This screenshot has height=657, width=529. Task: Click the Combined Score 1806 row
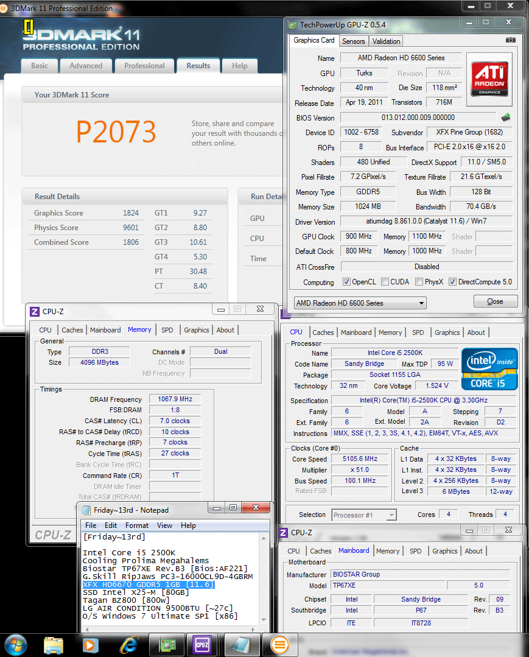point(86,242)
